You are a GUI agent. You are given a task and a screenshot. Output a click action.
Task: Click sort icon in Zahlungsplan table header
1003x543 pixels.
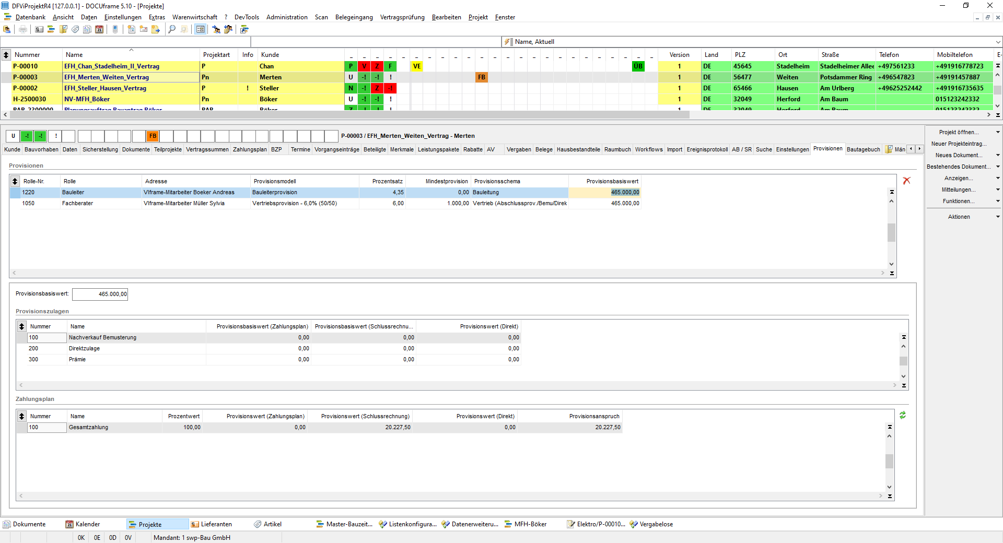click(21, 416)
